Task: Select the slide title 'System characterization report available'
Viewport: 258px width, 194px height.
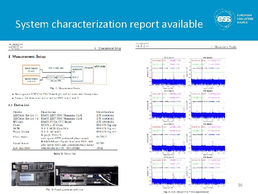Action: (x=109, y=24)
